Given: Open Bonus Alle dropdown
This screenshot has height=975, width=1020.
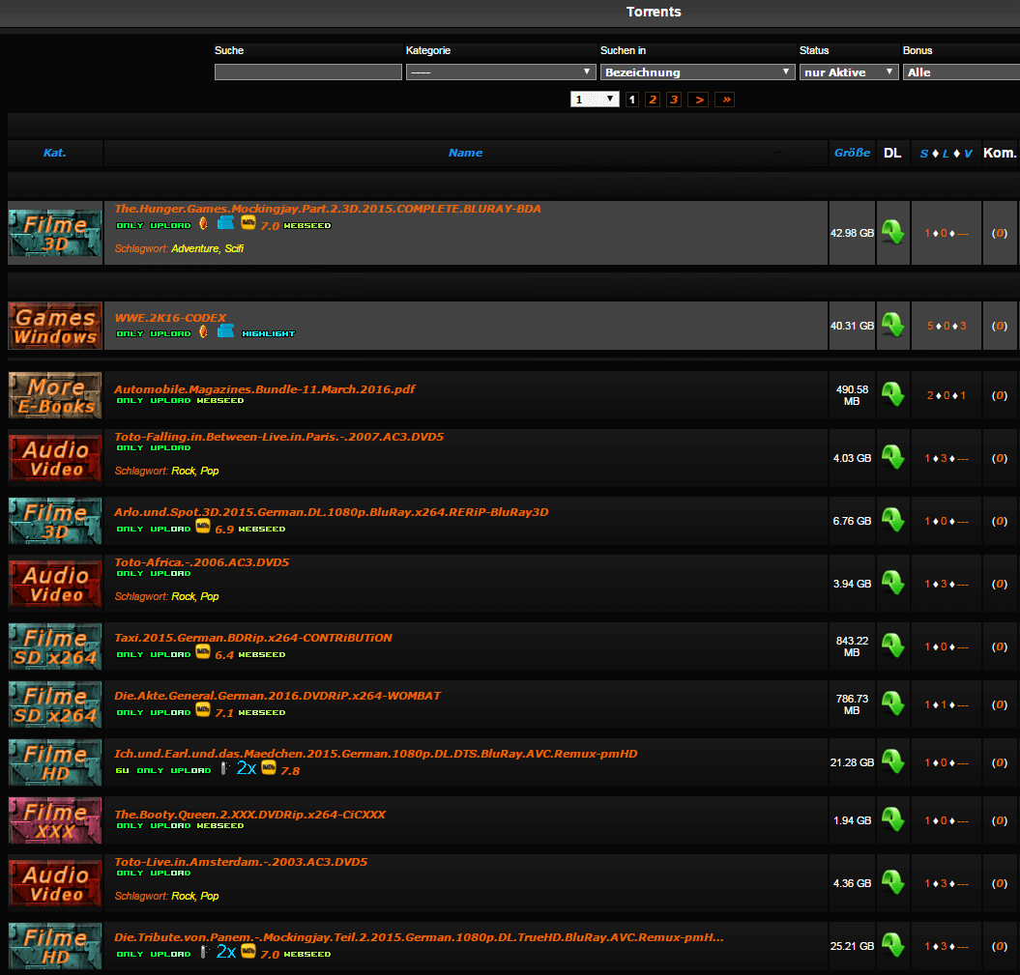Looking at the screenshot, I should pos(961,72).
